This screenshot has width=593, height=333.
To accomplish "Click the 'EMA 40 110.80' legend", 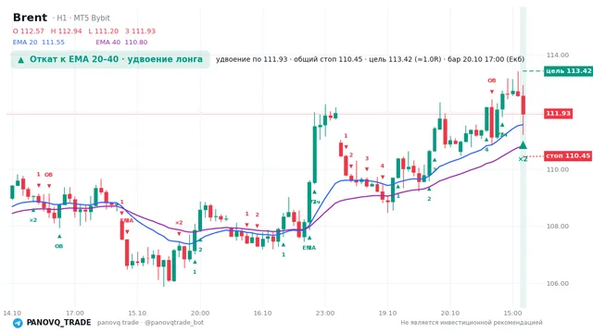I will [121, 43].
